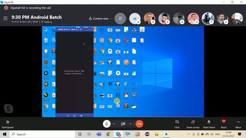The height and width of the screenshot is (138, 246).
Task: Open Google Chrome from the taskbar
Action: click(x=108, y=134)
